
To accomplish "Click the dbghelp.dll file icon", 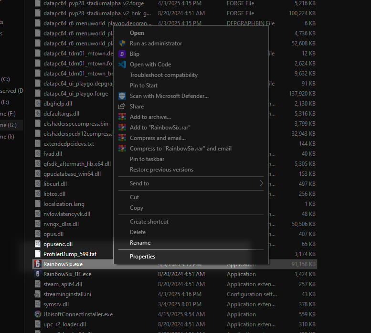I will 37,103.
